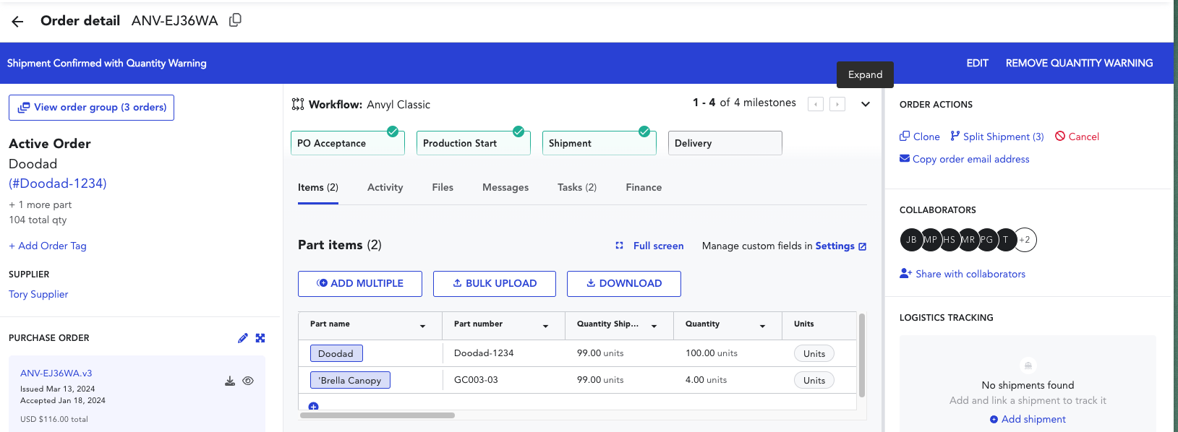Open the ANV-EJ36WA.v3 purchase order link
The image size is (1178, 432).
[56, 373]
